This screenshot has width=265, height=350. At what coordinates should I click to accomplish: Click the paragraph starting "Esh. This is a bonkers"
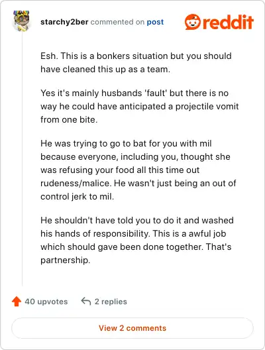pos(136,62)
